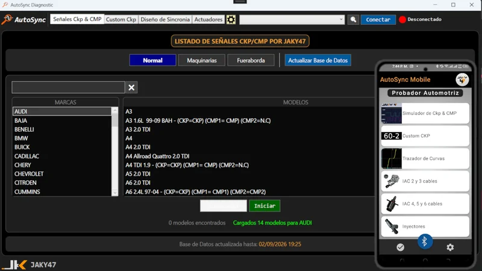The width and height of the screenshot is (482, 271).
Task: Open settings gear icon in toolbar
Action: [231, 20]
